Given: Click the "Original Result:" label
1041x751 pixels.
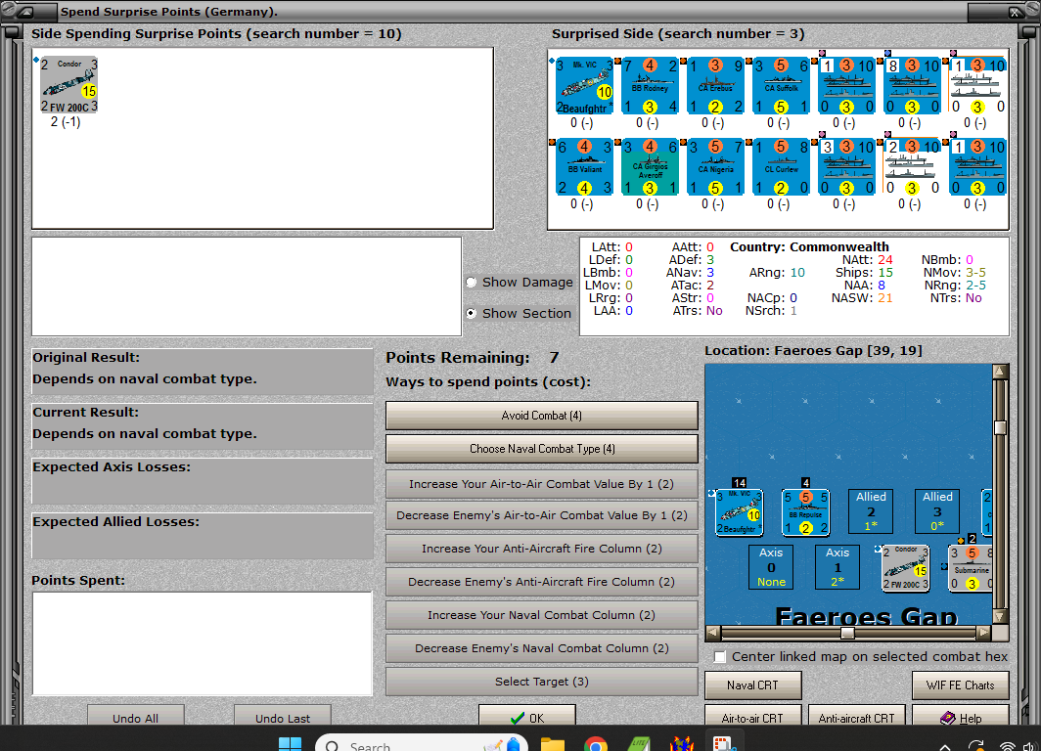Looking at the screenshot, I should click(x=86, y=358).
